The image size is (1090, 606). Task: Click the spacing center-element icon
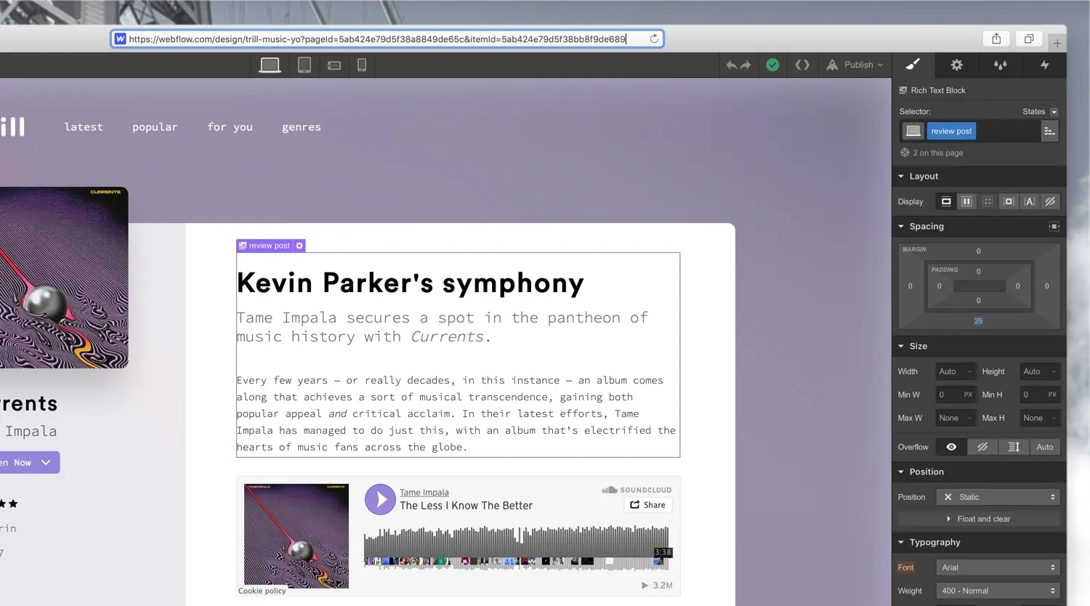pyautogui.click(x=1054, y=227)
